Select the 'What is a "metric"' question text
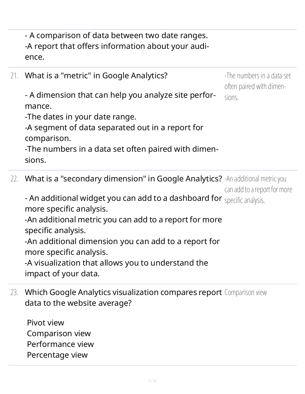Image resolution: width=305 pixels, height=394 pixels. pyautogui.click(x=96, y=76)
